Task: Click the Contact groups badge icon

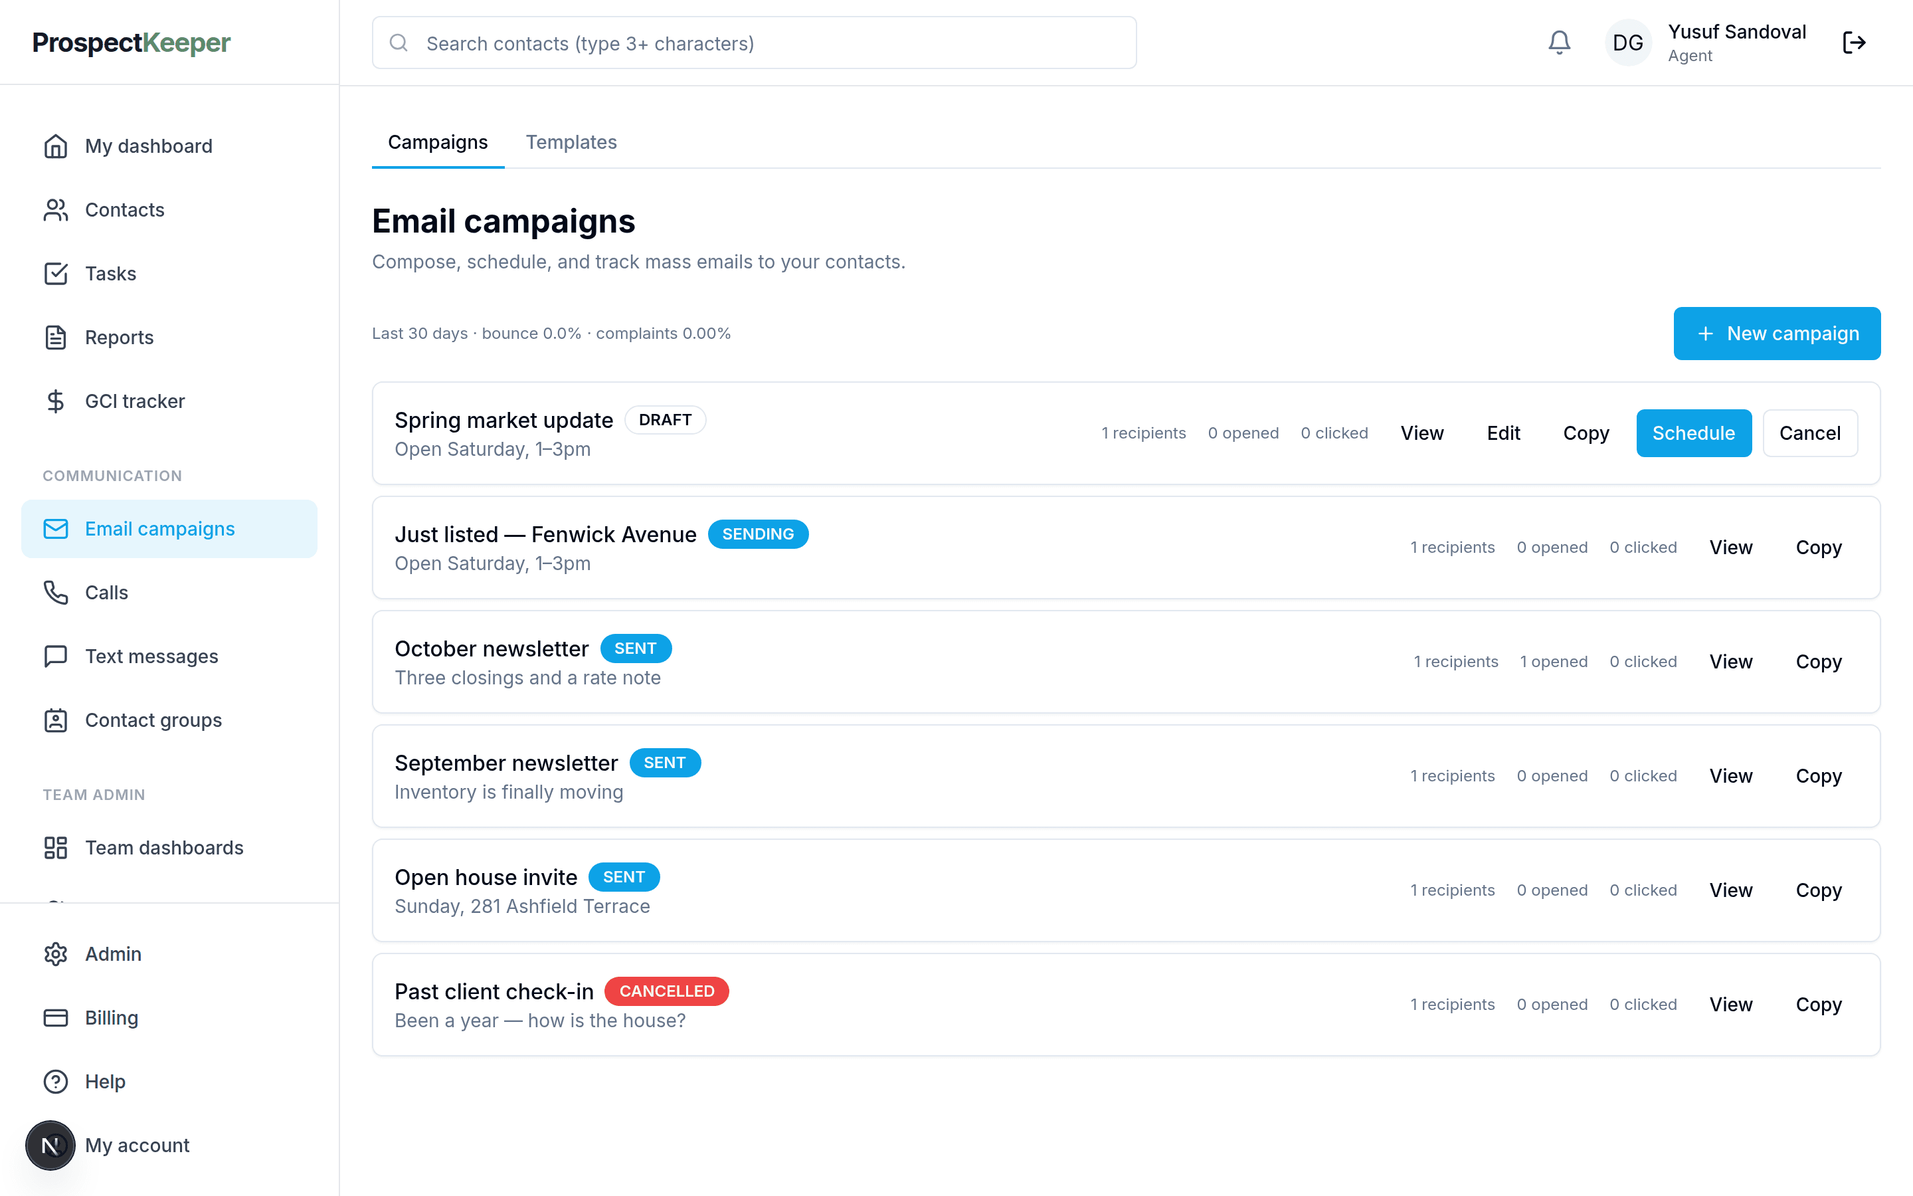Action: (55, 721)
